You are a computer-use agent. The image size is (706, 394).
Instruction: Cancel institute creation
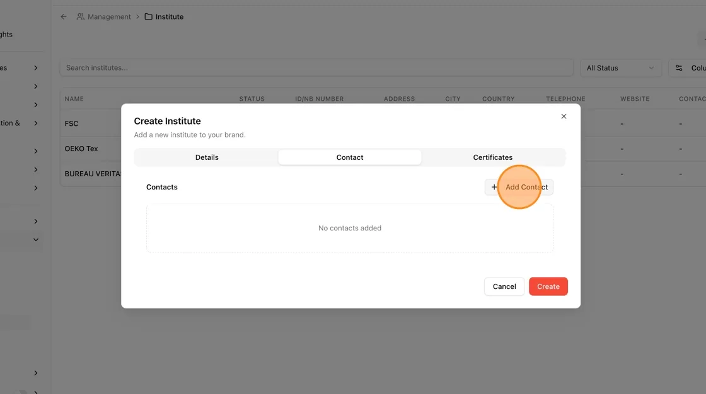coord(504,286)
